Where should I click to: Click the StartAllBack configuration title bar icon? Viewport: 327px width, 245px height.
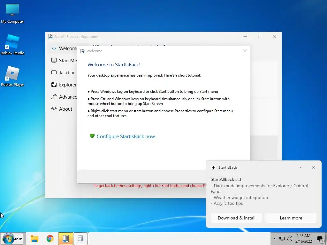pyautogui.click(x=50, y=36)
